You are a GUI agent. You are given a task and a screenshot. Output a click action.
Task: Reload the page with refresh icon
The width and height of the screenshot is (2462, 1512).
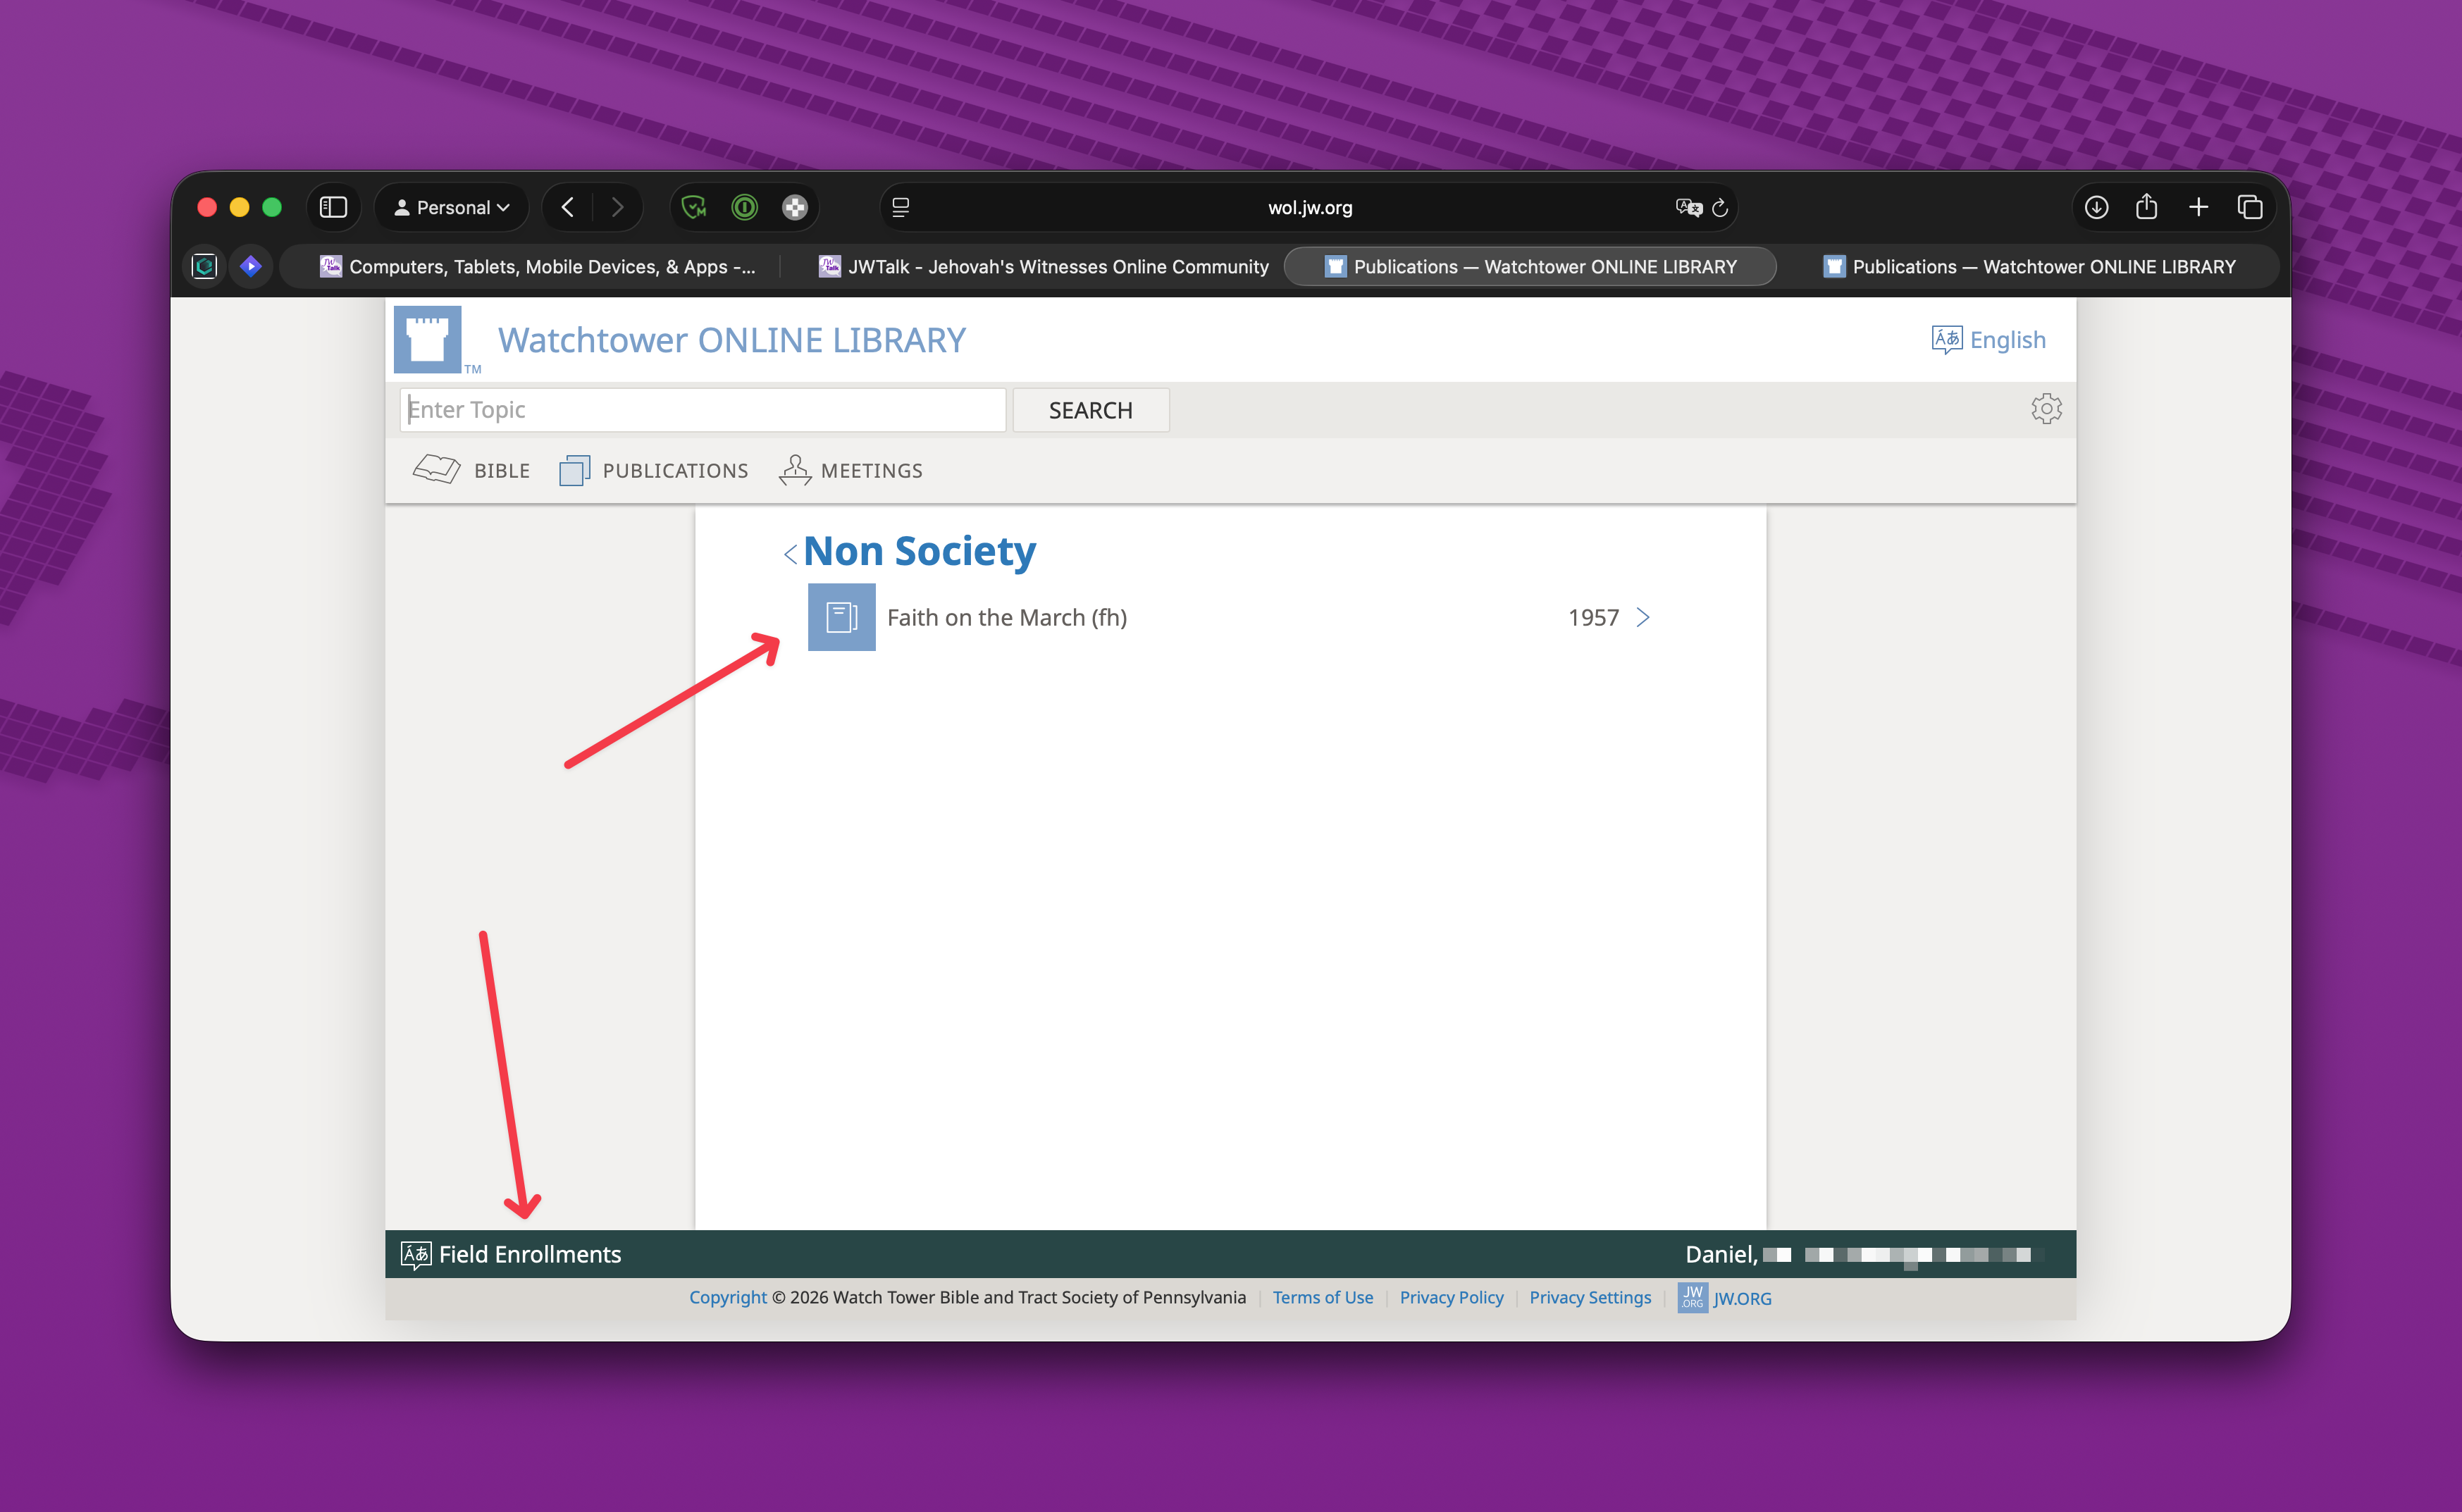click(1720, 207)
